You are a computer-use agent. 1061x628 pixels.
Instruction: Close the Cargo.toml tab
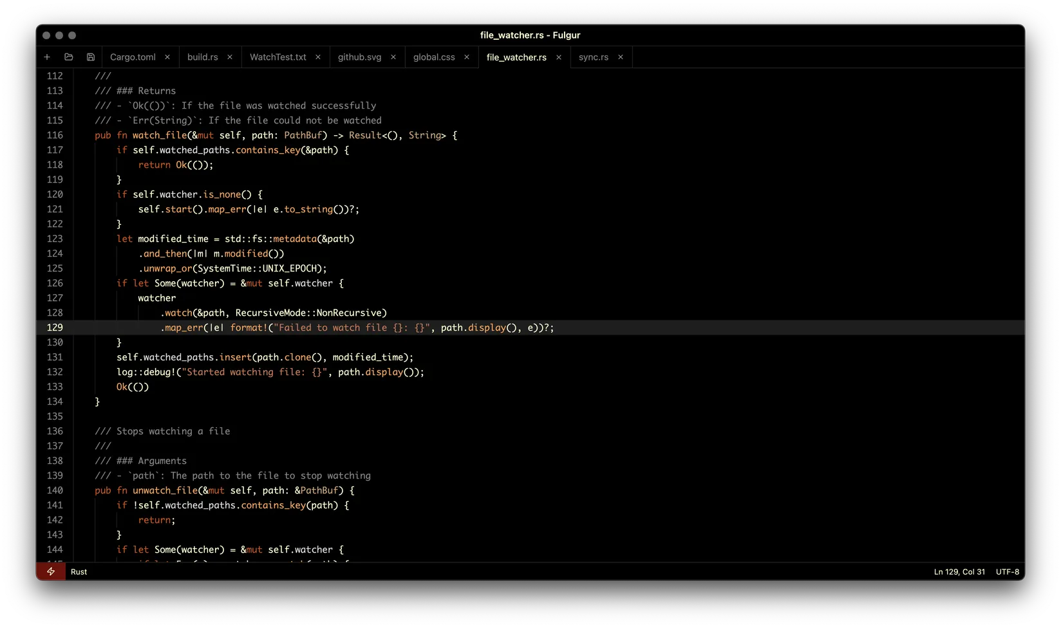(x=167, y=57)
